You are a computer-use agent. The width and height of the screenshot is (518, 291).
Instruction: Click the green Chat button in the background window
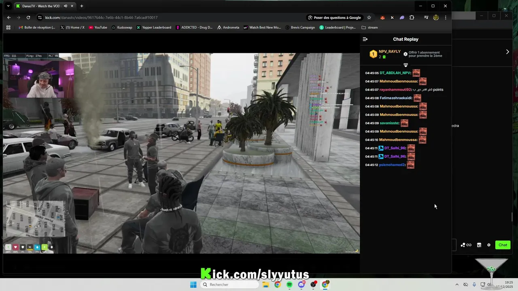click(x=503, y=245)
